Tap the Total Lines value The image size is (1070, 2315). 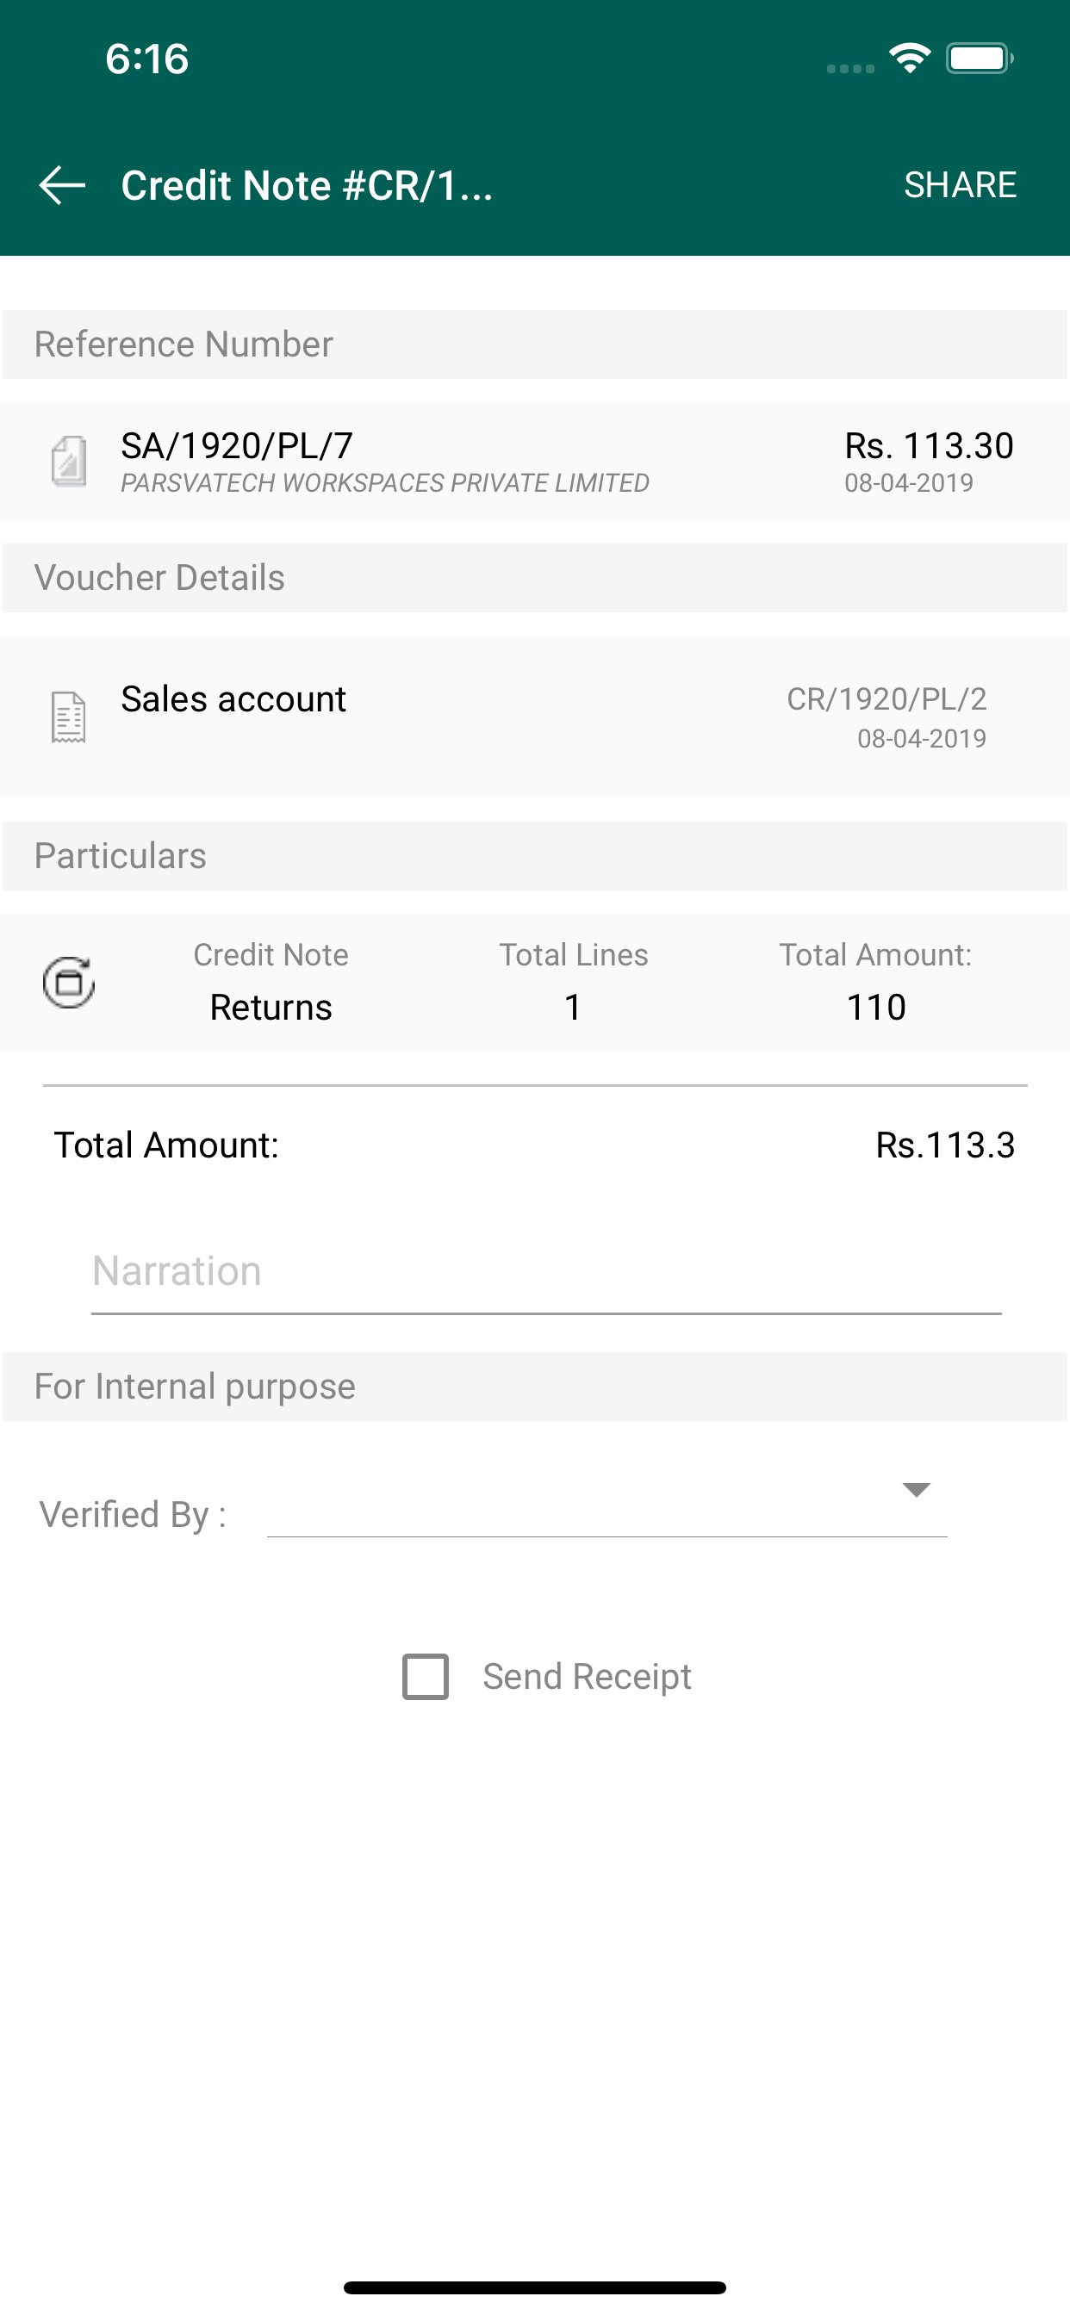[x=573, y=1008]
